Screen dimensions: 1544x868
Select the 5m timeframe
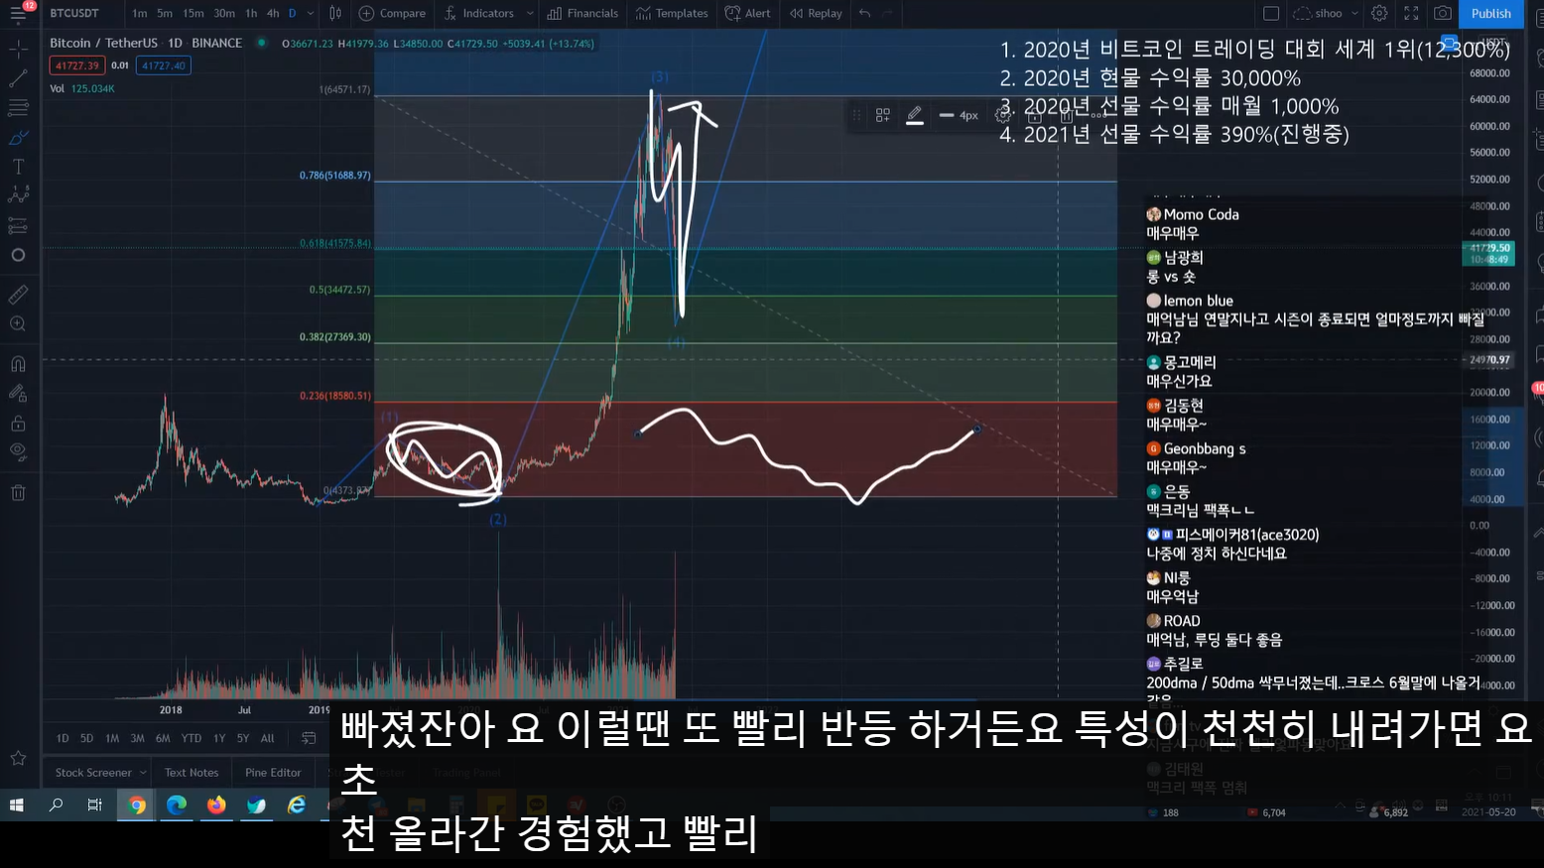[165, 14]
